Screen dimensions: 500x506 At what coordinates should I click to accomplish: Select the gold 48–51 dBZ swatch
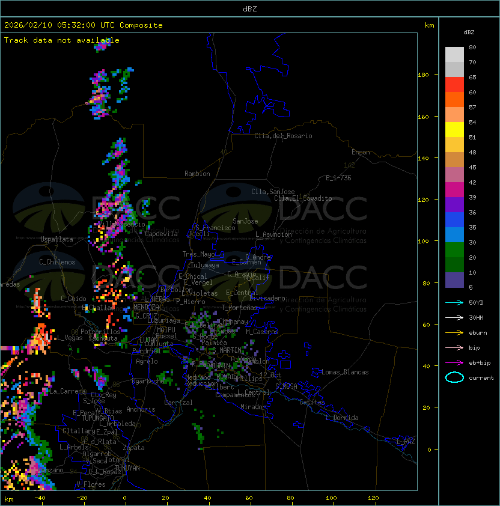coord(454,145)
